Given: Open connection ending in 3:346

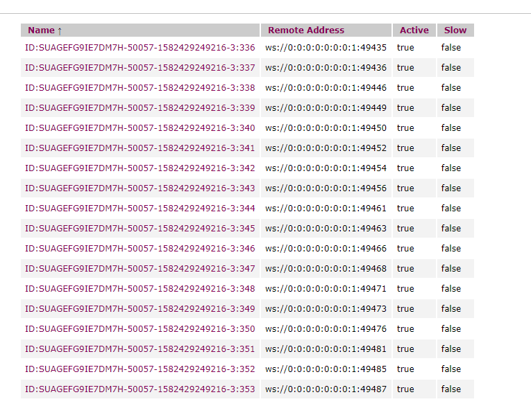Looking at the screenshot, I should coord(140,249).
